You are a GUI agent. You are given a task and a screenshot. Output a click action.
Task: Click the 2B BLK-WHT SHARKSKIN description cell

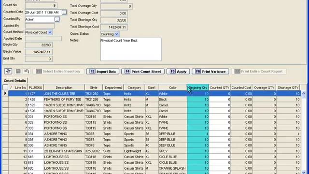point(64,151)
